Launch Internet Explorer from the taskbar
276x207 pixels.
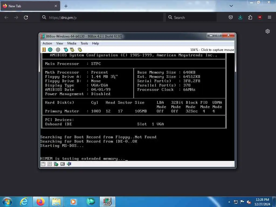(24, 202)
